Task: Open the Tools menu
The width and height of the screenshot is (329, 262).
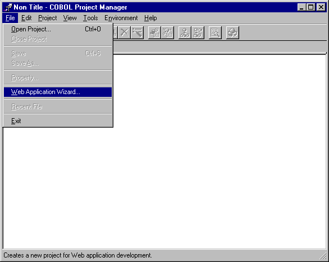Action: [90, 18]
